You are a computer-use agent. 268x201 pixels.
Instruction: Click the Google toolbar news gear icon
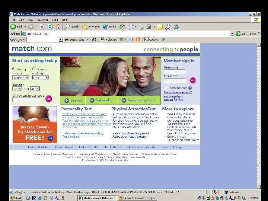tap(94, 39)
